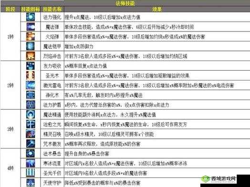Viewport: 250px width, 187px height.
Task: Click the 咒术激发 skill icon
Action: click(x=31, y=144)
